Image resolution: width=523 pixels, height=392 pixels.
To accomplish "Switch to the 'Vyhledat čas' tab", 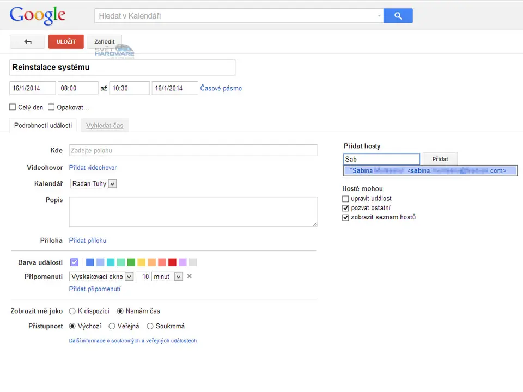I will pos(105,125).
